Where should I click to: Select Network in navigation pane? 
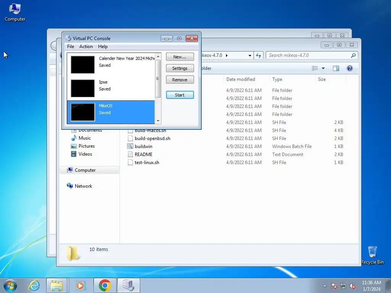point(83,186)
